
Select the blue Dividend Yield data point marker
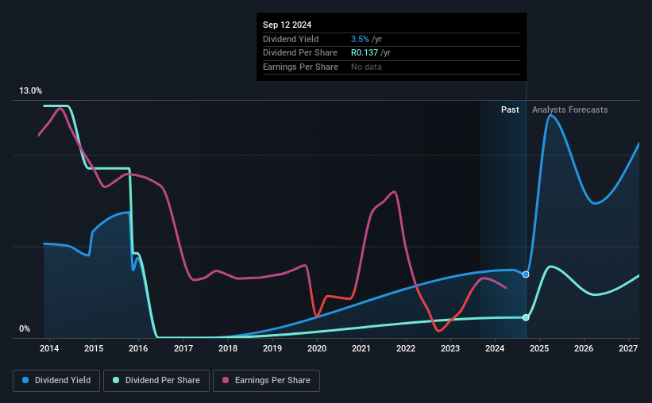526,274
